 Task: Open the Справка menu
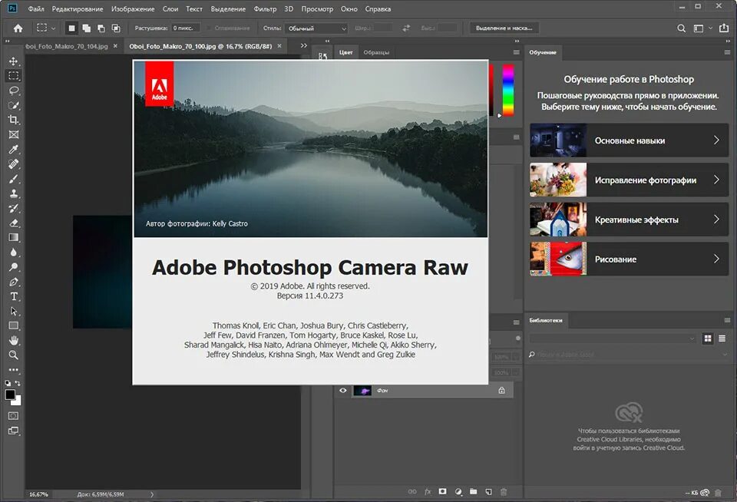coord(378,9)
